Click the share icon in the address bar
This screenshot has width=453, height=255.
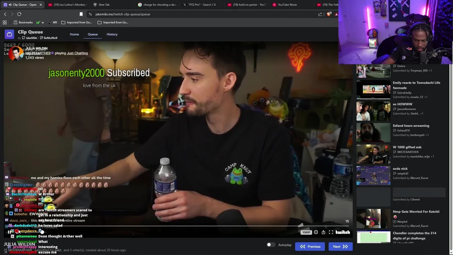320,14
